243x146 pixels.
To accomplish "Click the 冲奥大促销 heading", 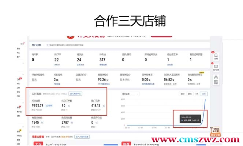I will (x=38, y=137).
